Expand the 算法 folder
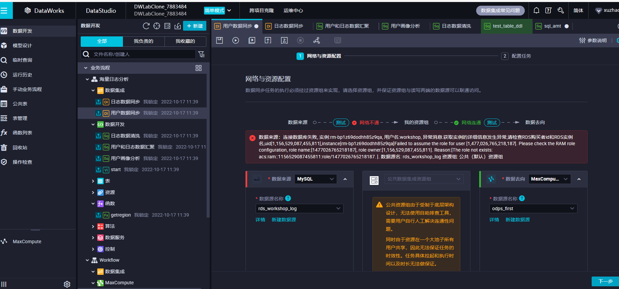Screen dimensions: 619x289 coord(93,226)
